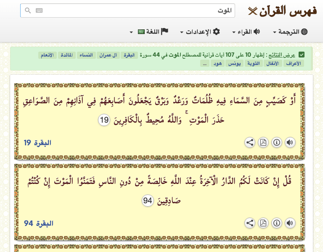
Task: Show info for Al-Baqarah verse 94
Action: [276, 223]
